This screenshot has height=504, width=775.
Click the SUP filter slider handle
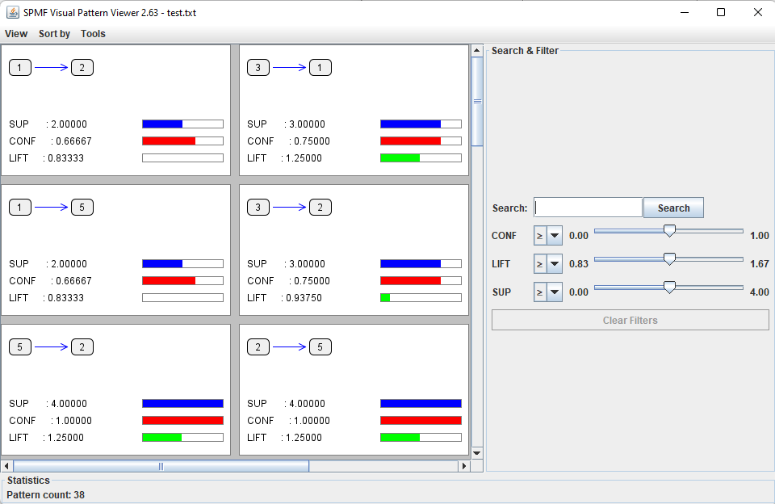pos(669,288)
